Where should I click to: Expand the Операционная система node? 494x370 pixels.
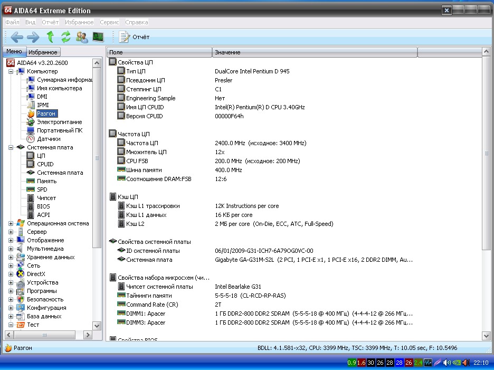pos(11,223)
